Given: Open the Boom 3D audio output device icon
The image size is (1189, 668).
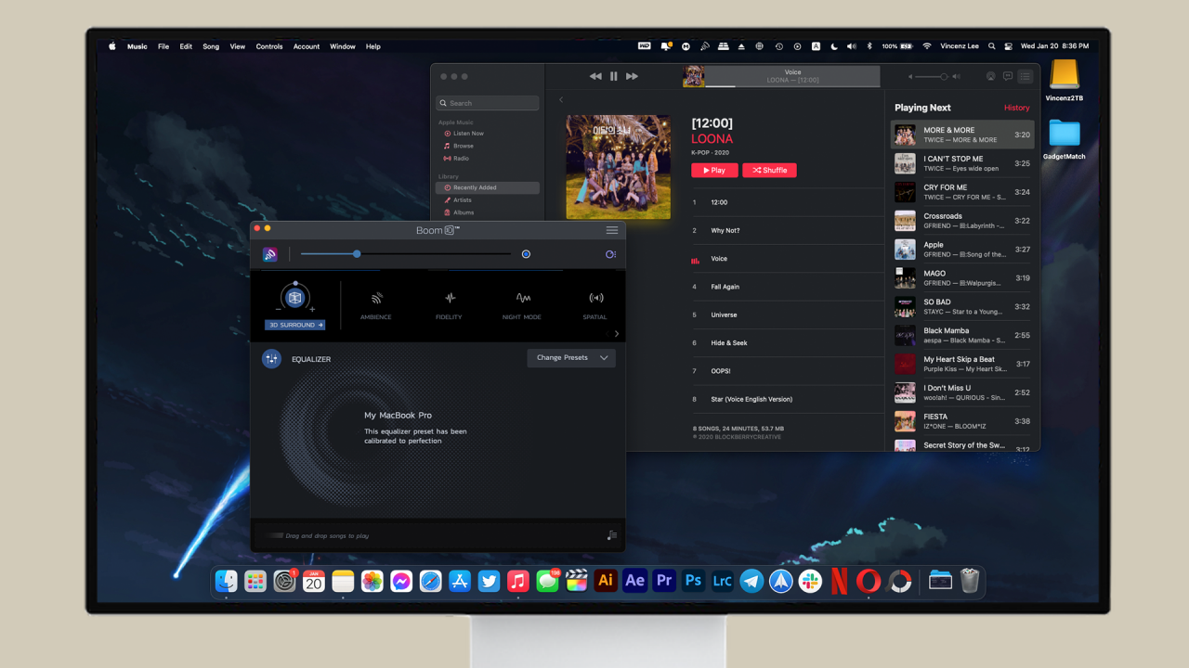Looking at the screenshot, I should point(610,254).
